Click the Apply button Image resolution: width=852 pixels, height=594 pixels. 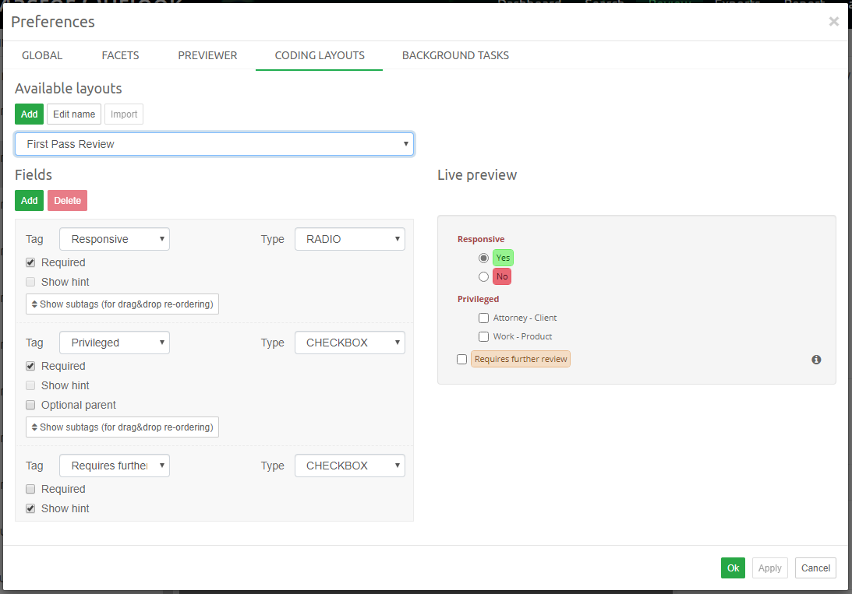pyautogui.click(x=769, y=568)
